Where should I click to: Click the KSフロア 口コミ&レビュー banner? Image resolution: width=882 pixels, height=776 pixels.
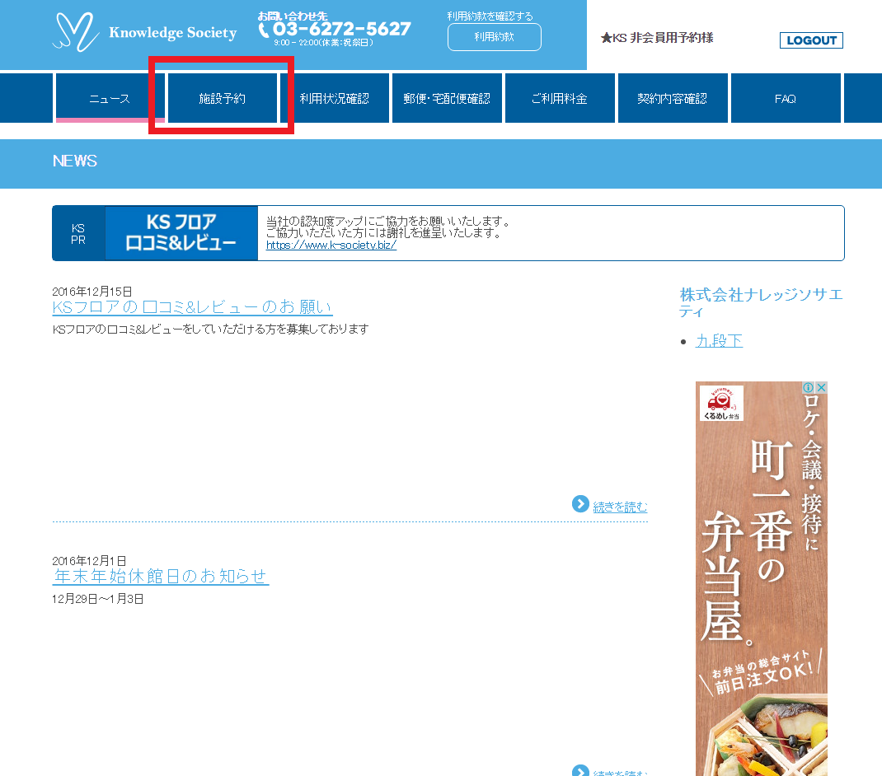tap(181, 233)
